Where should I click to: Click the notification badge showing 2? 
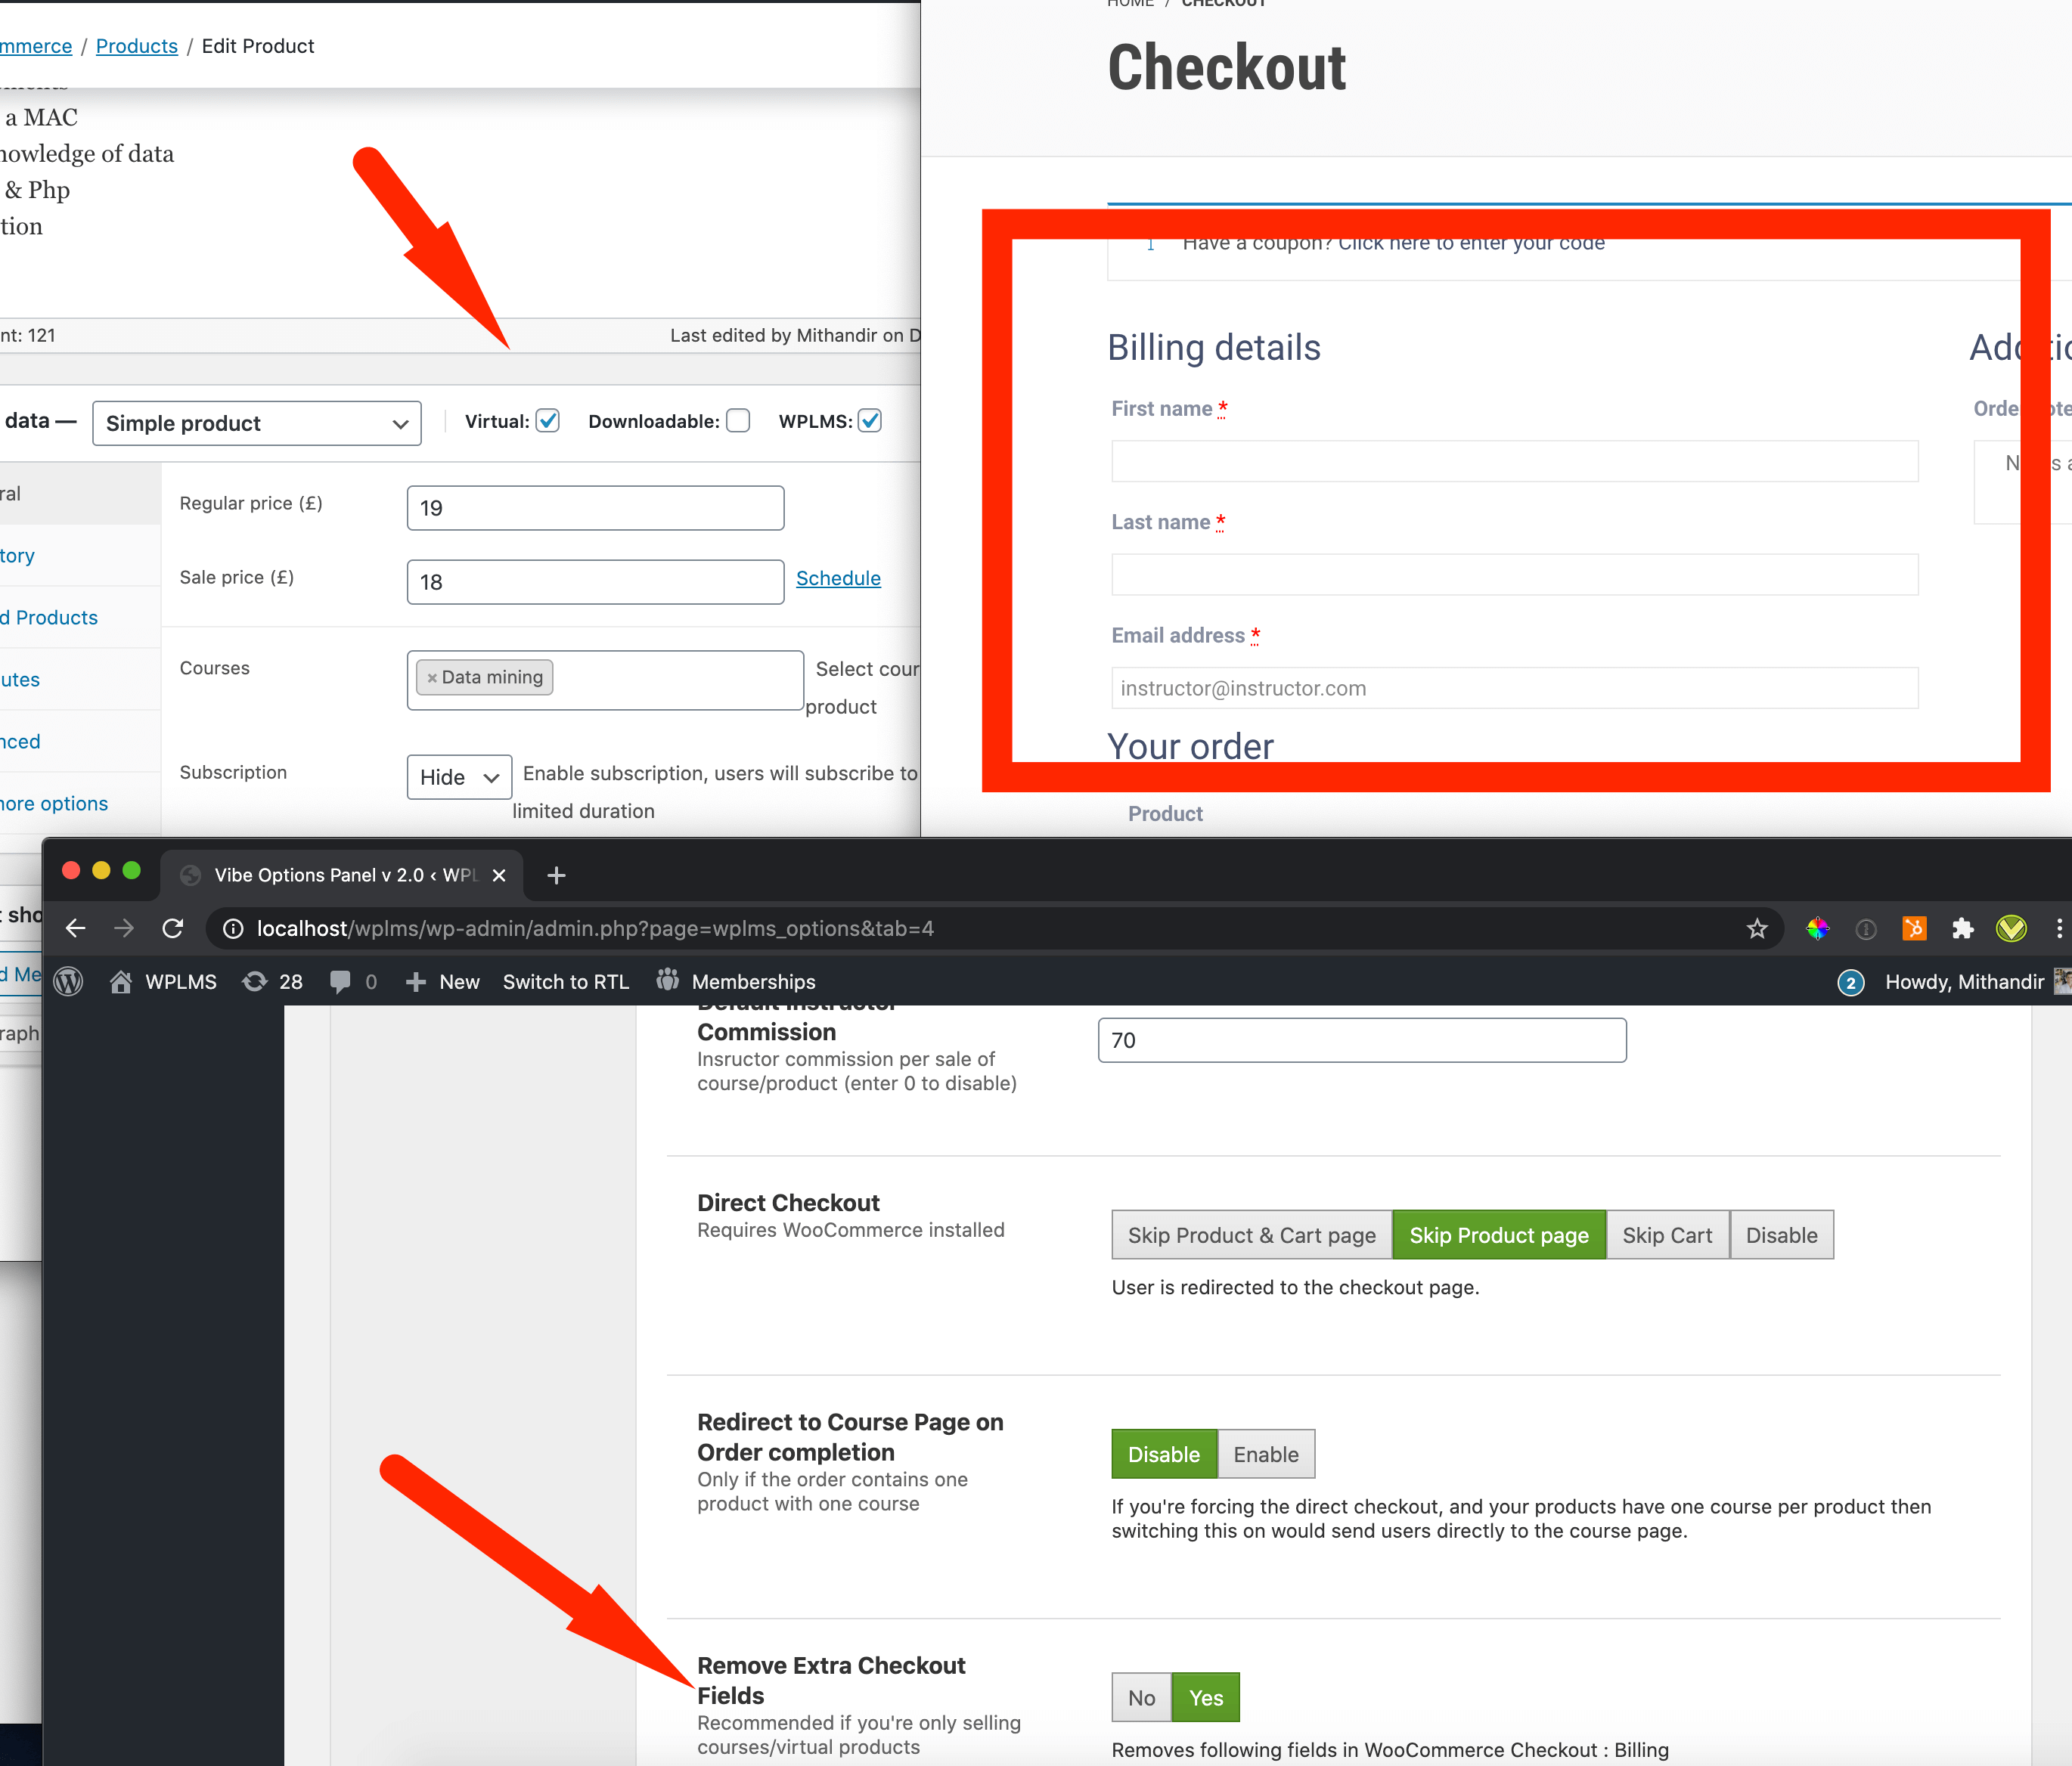1850,982
